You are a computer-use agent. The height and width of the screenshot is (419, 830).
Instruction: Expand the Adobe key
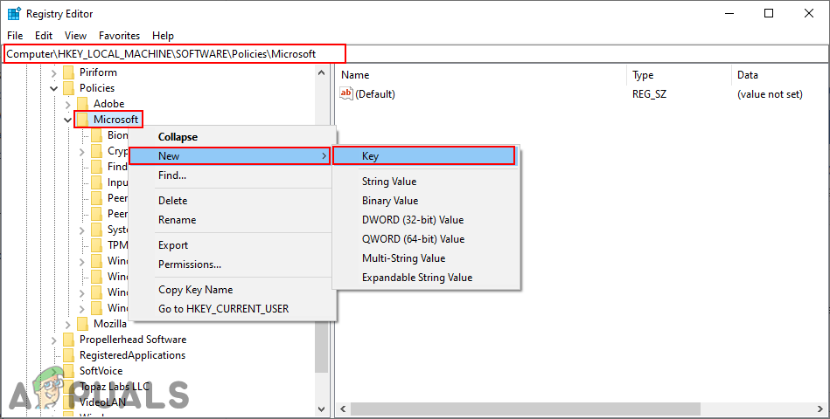[x=67, y=104]
